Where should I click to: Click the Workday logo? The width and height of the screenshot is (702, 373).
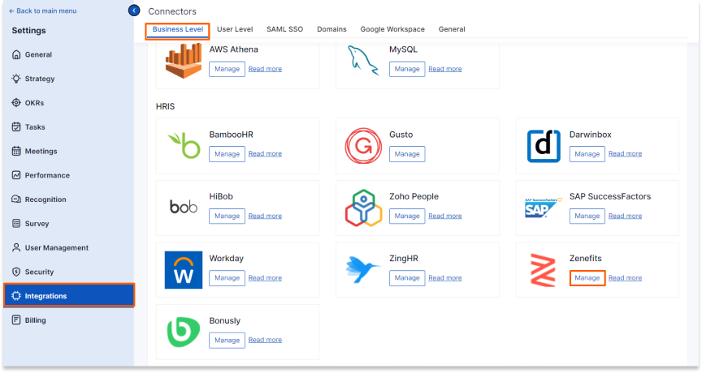point(184,270)
